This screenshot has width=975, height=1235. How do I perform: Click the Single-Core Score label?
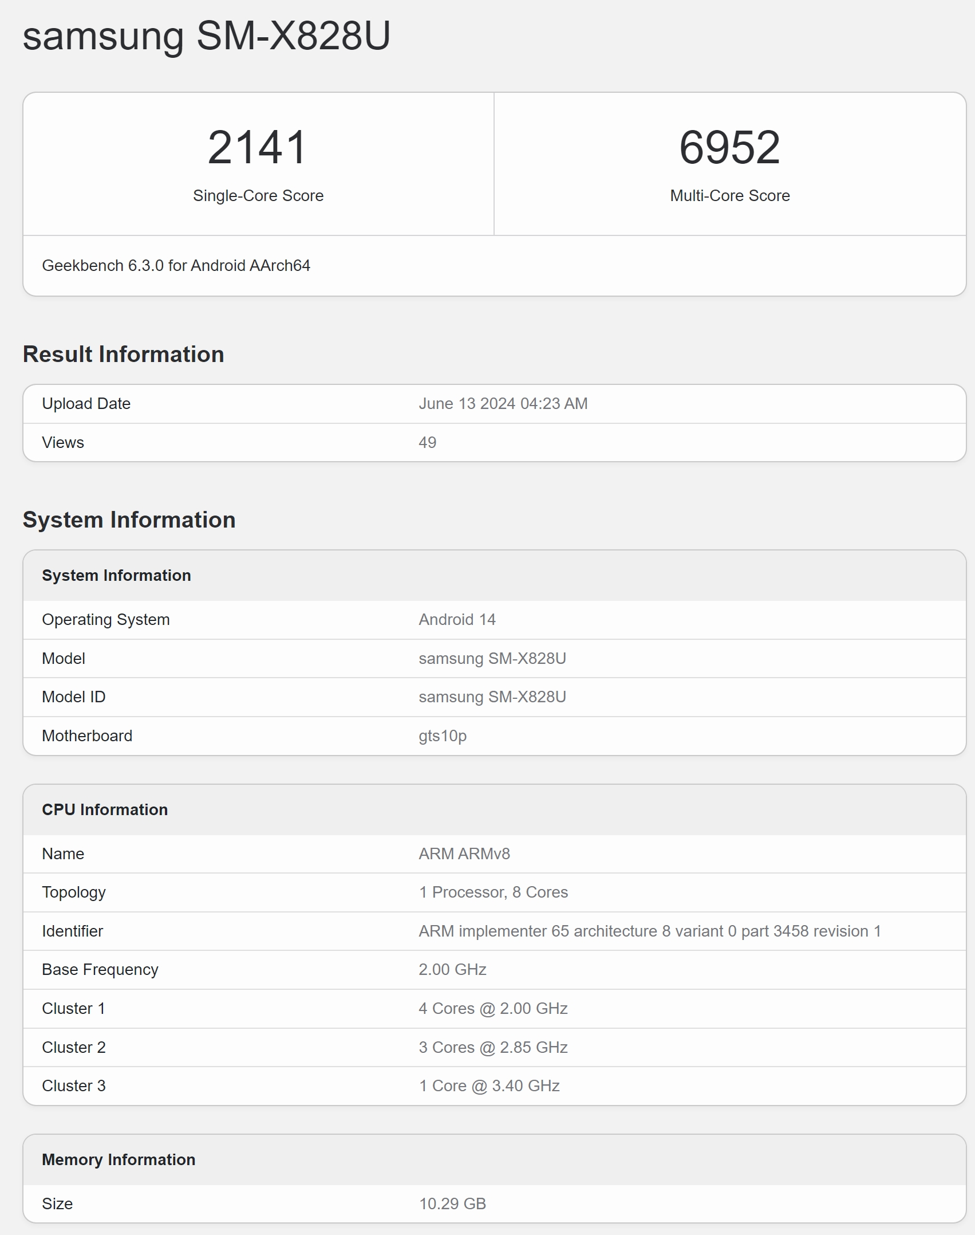click(258, 196)
